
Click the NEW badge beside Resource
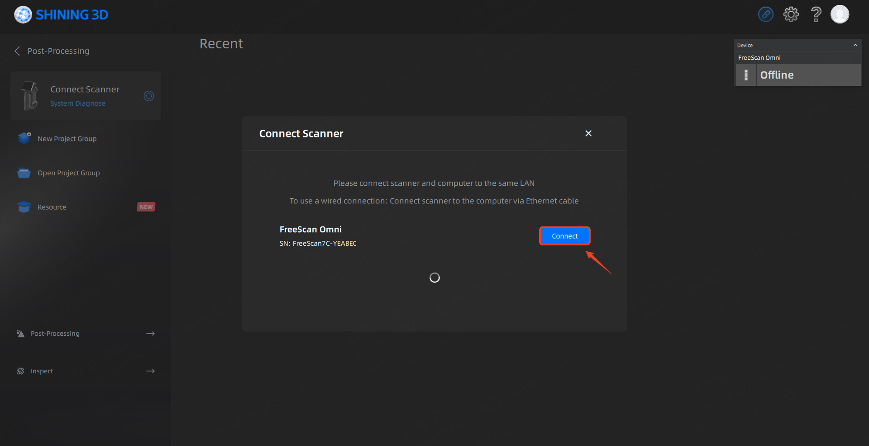pos(146,207)
